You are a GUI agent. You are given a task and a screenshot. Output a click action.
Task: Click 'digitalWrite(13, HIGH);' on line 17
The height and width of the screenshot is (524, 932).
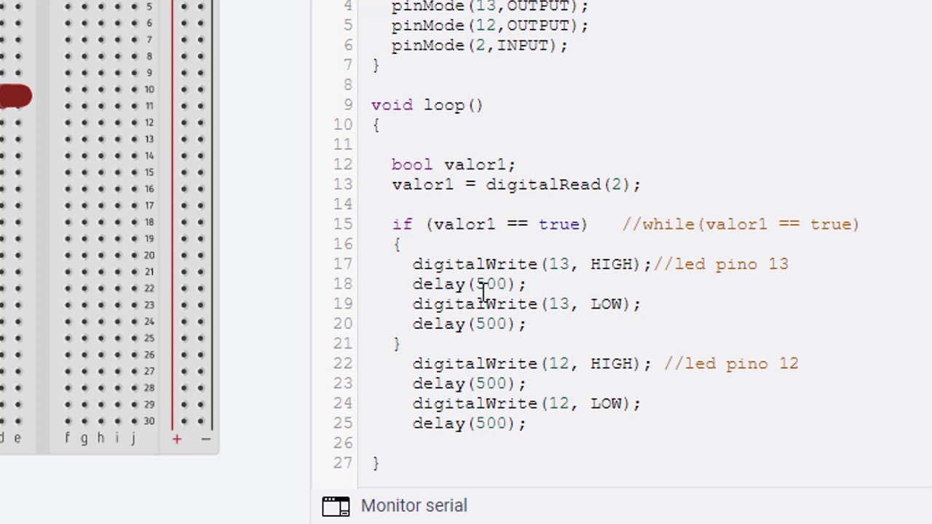(x=532, y=263)
